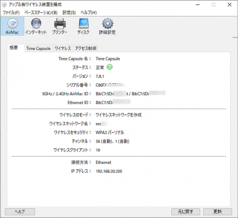Click the app icon in title bar

[4, 4]
